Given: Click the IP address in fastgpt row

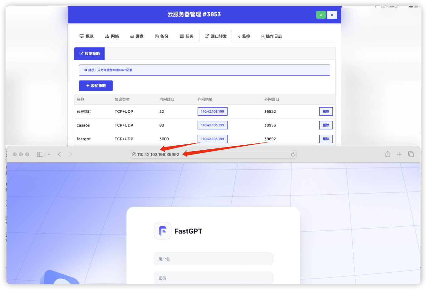Looking at the screenshot, I should point(213,139).
